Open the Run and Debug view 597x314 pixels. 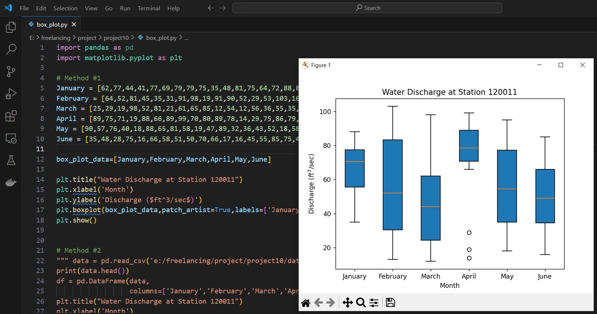(11, 94)
